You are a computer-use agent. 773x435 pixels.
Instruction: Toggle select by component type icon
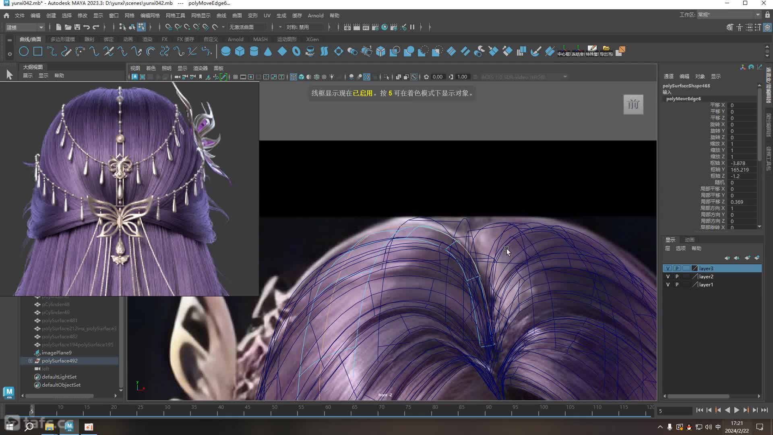pyautogui.click(x=141, y=27)
